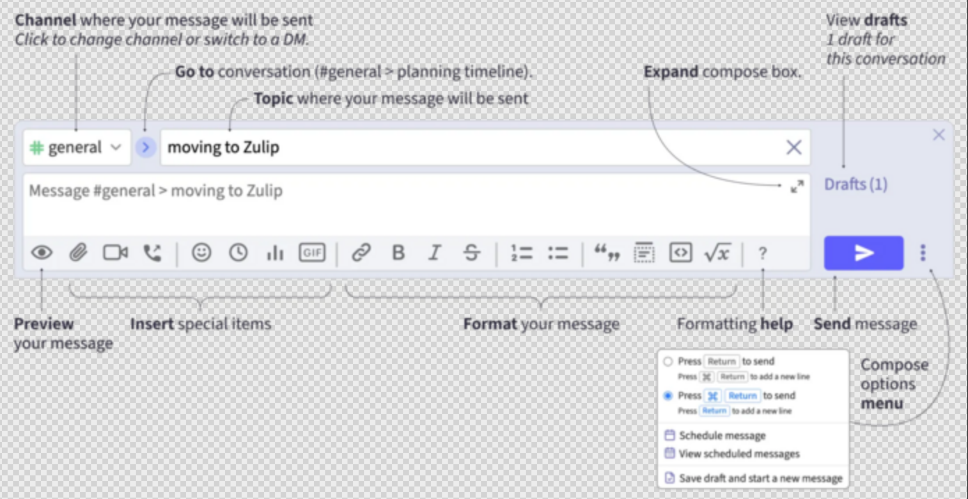968x499 pixels.
Task: Insert a numbered list
Action: coord(521,253)
